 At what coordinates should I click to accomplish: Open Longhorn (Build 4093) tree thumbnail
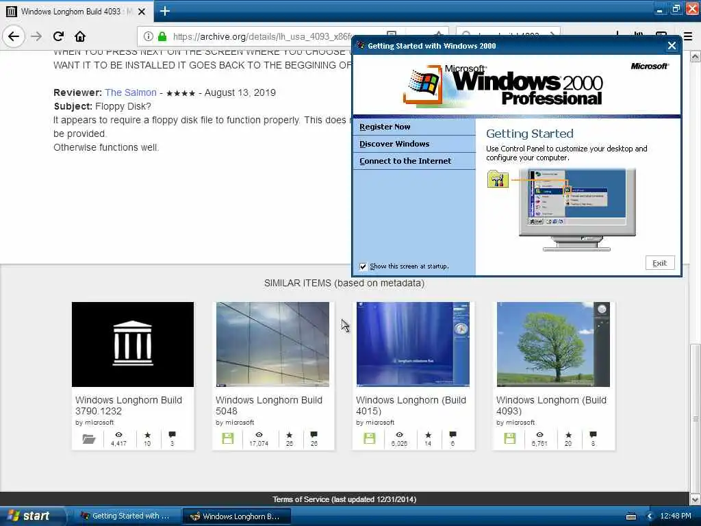pyautogui.click(x=553, y=345)
